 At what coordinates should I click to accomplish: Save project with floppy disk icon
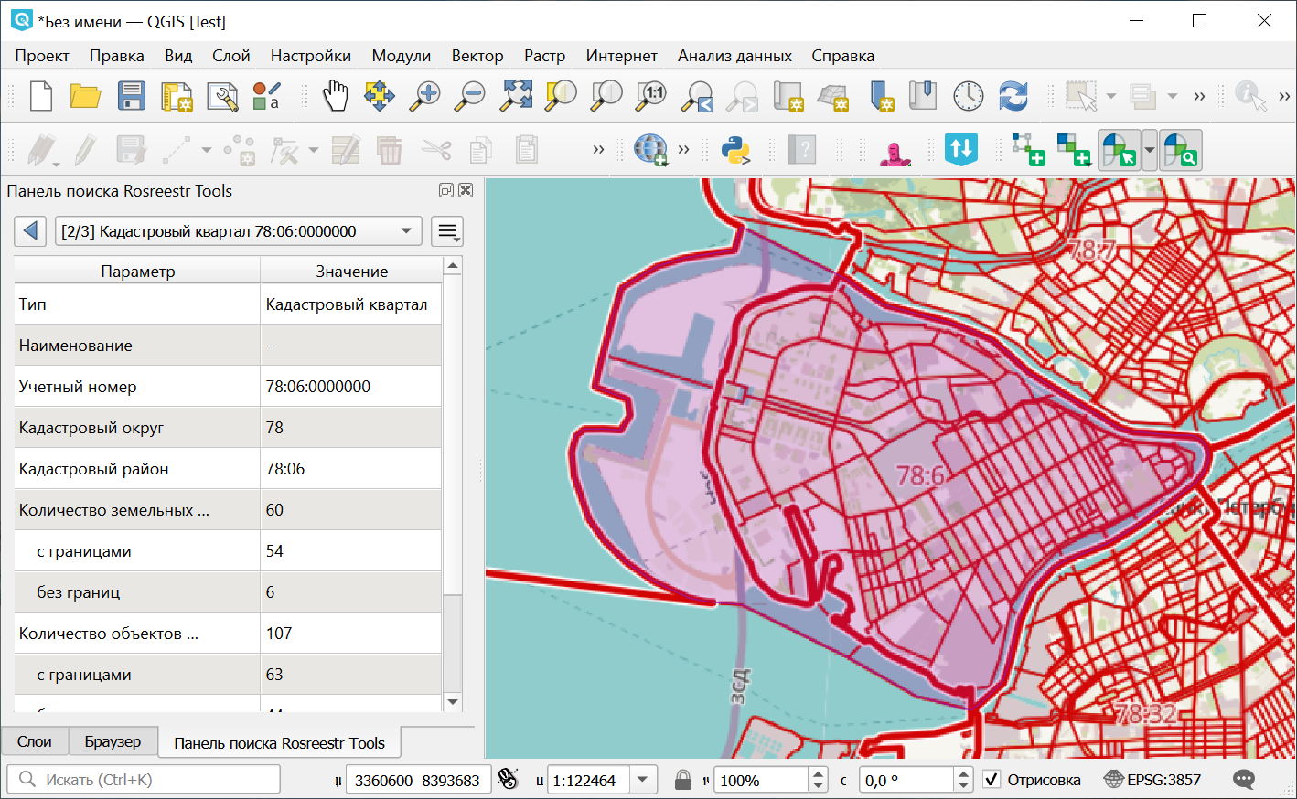(131, 96)
